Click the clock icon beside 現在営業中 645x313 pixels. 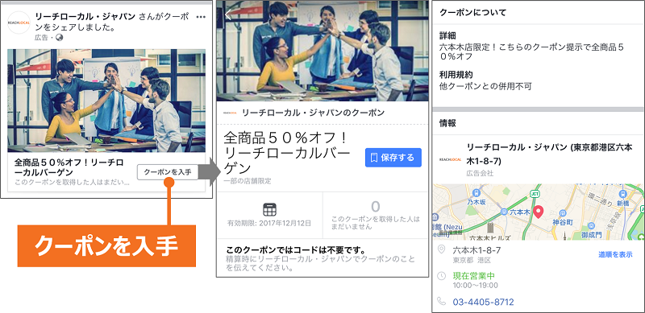(x=441, y=276)
